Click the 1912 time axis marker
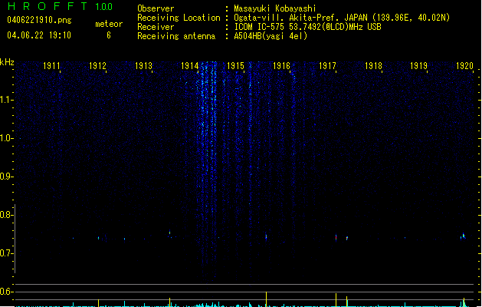This screenshot has height=307, width=482. pos(97,66)
